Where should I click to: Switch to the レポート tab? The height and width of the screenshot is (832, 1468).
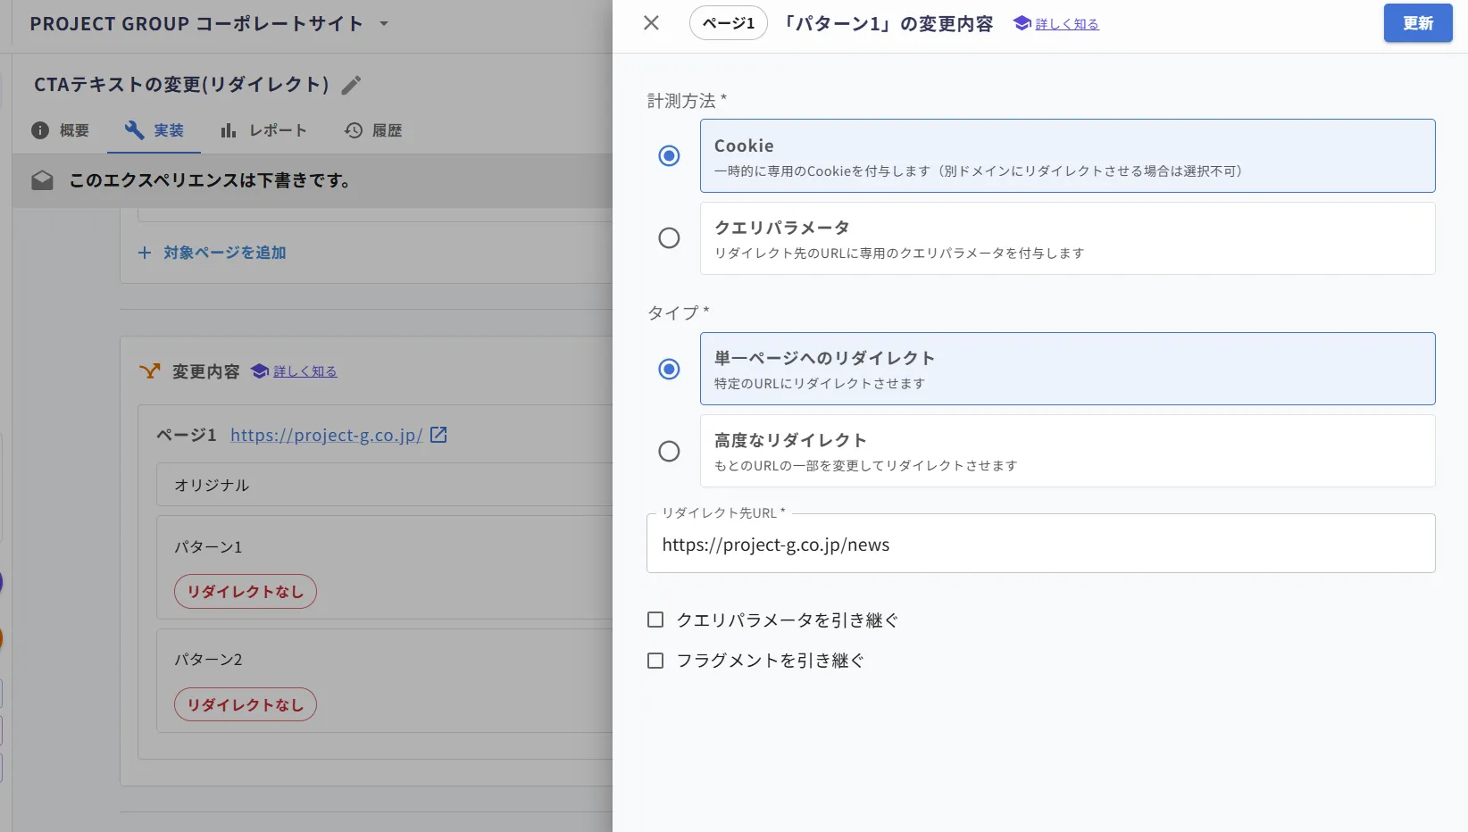(x=263, y=130)
